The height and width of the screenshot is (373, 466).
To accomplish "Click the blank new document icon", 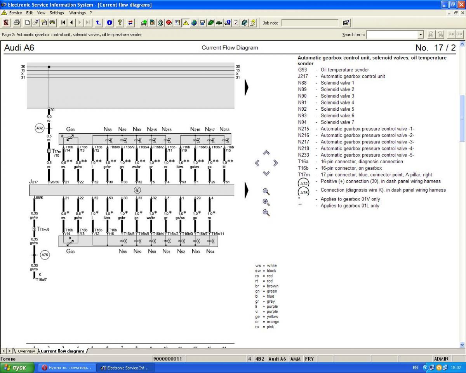I will pyautogui.click(x=28, y=23).
